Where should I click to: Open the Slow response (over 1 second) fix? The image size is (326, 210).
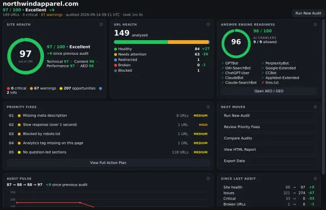coord(108,125)
